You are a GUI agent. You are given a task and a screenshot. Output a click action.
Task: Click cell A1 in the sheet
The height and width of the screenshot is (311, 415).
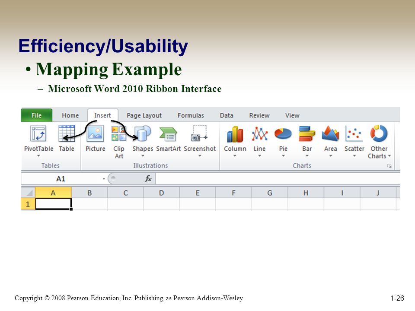click(53, 204)
